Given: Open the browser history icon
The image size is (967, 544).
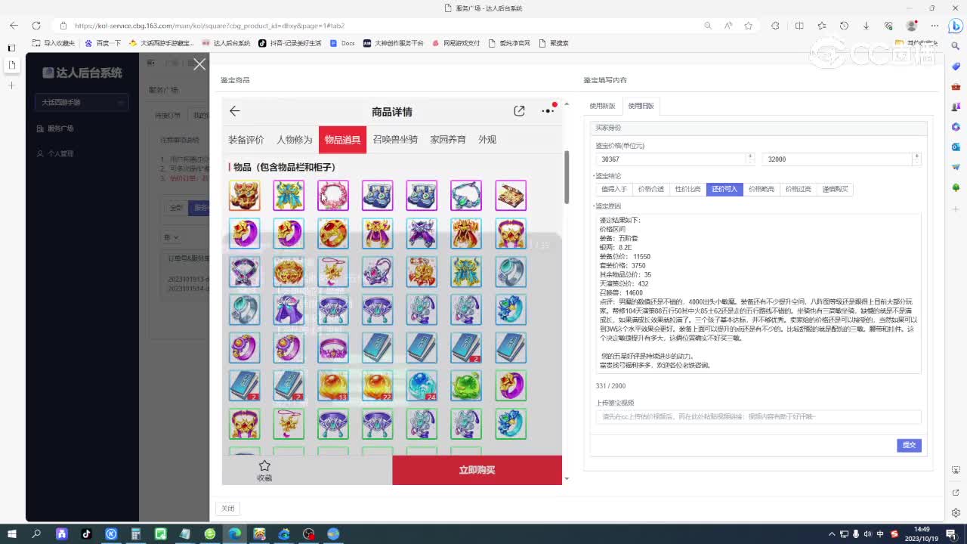Looking at the screenshot, I should [844, 25].
